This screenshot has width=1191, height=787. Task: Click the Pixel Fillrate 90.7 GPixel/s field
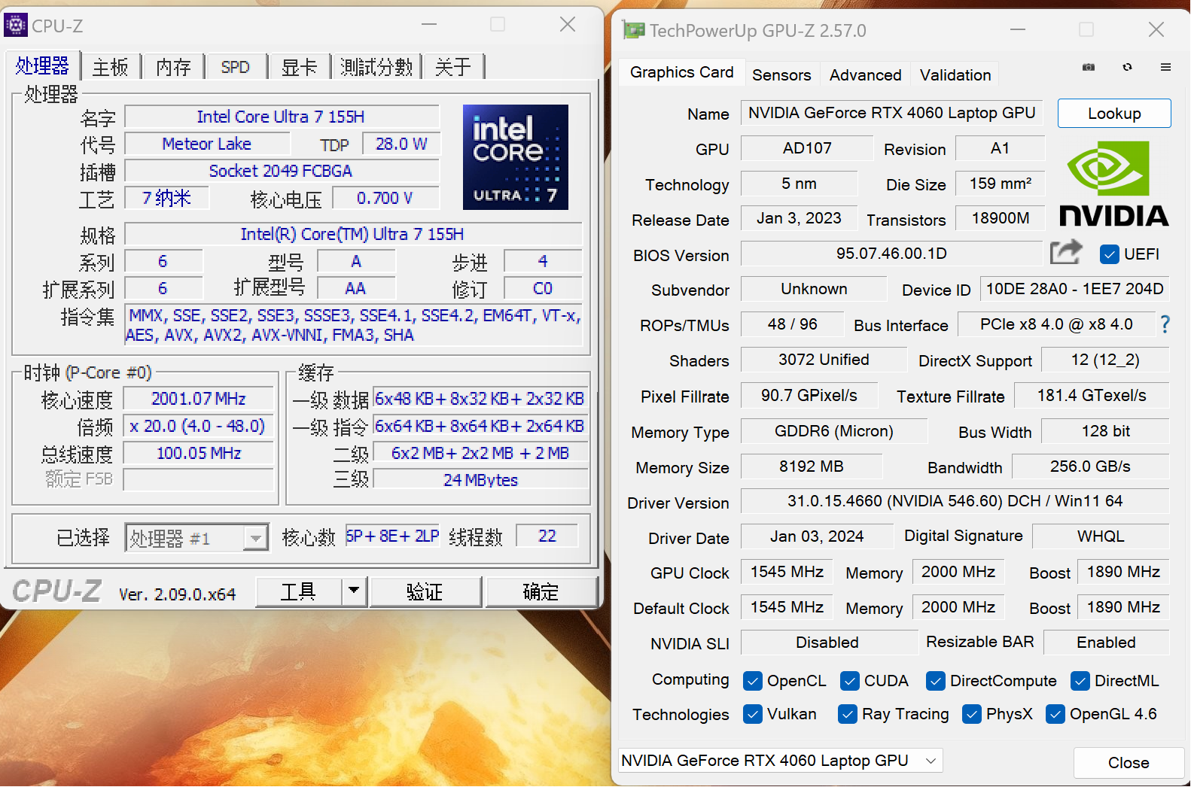pos(809,395)
